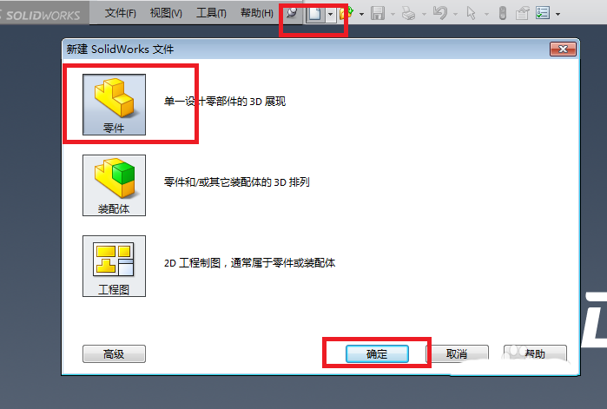
Task: Click the 高级 advanced button
Action: click(115, 353)
